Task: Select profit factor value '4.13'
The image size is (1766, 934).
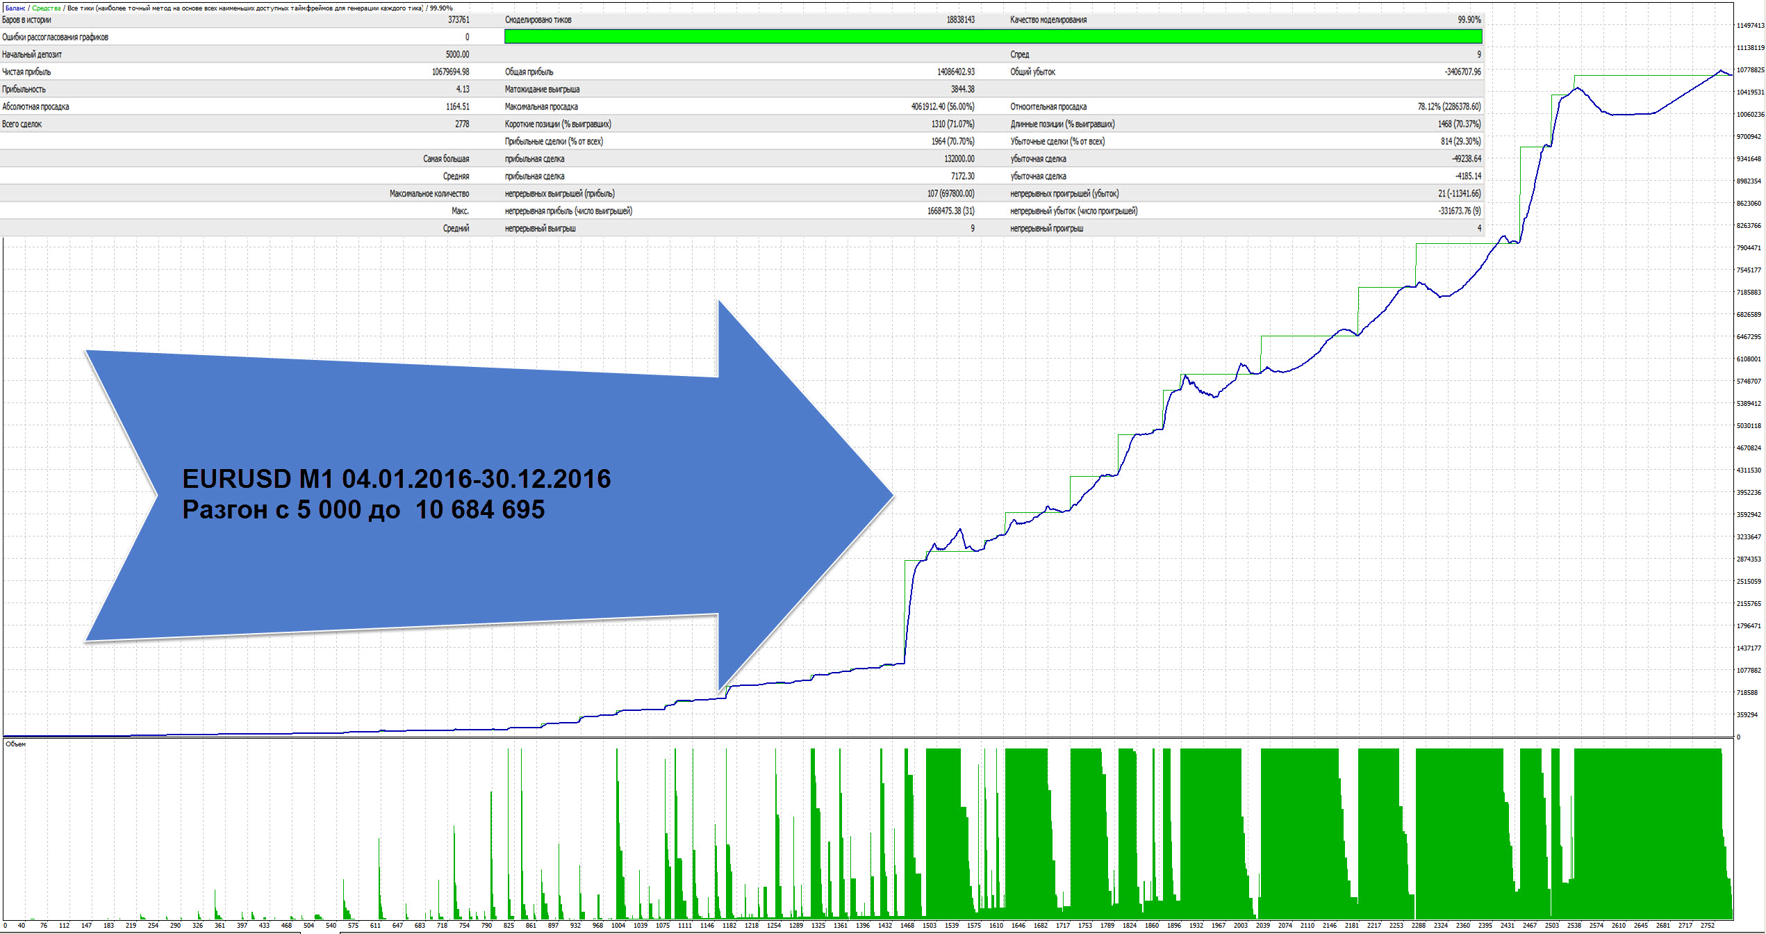Action: coord(463,90)
